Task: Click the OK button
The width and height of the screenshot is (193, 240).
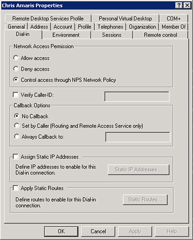Action: tap(61, 231)
